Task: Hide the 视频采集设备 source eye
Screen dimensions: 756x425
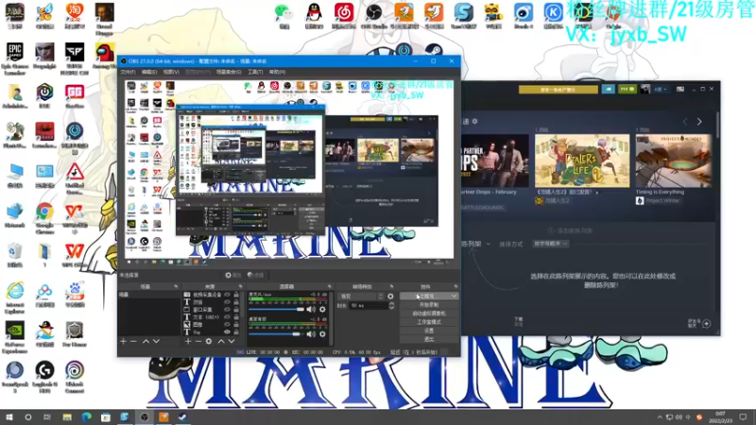Action: pos(227,295)
